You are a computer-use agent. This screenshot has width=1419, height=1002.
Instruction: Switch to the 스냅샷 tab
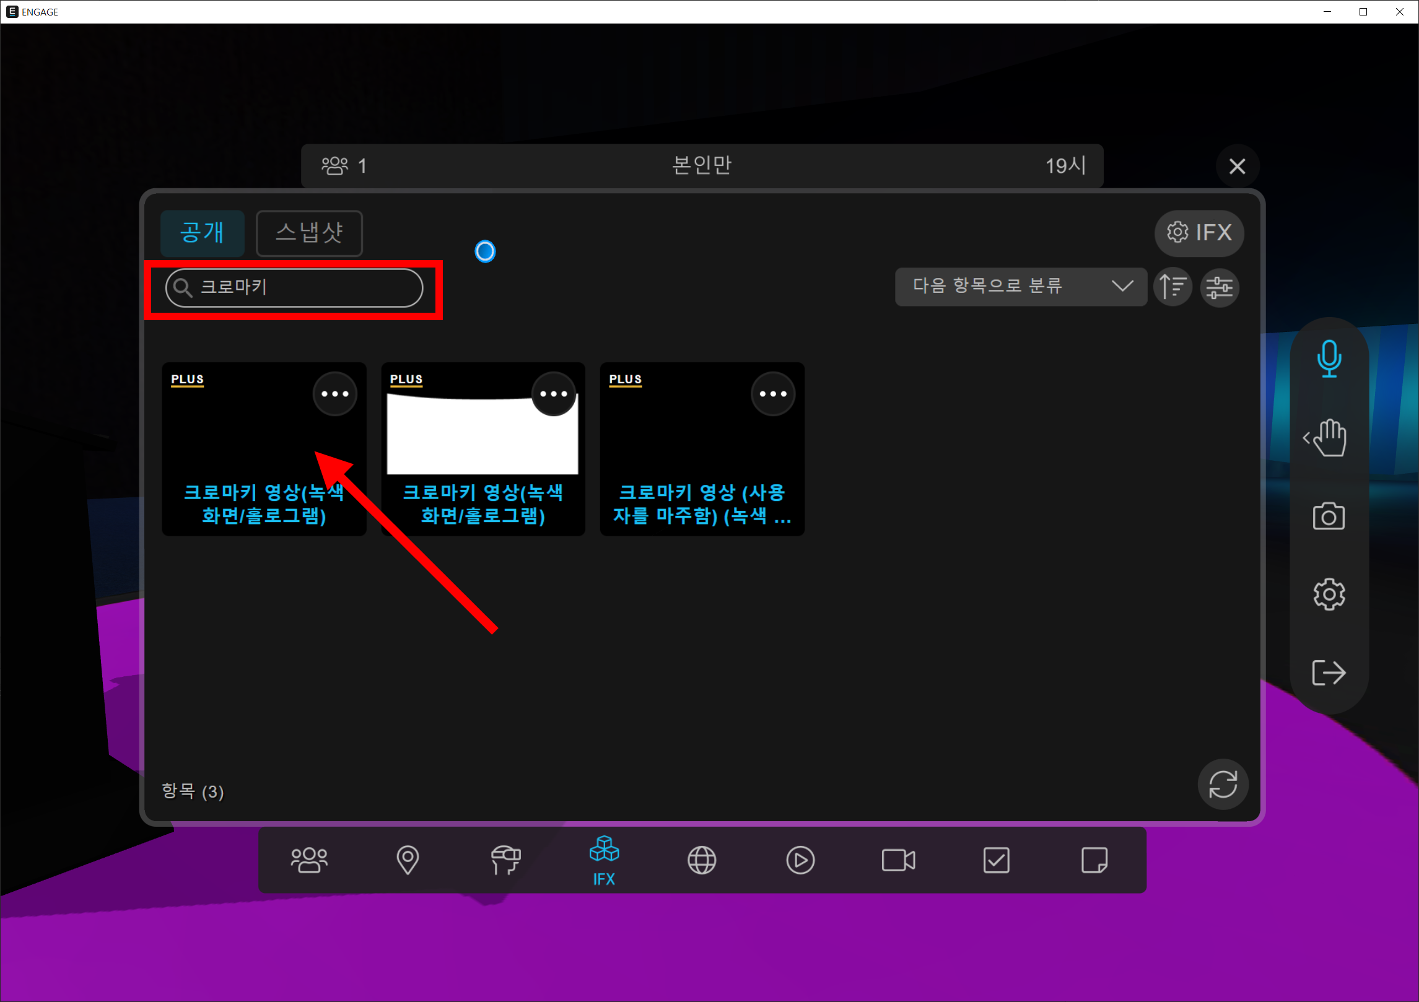(309, 233)
